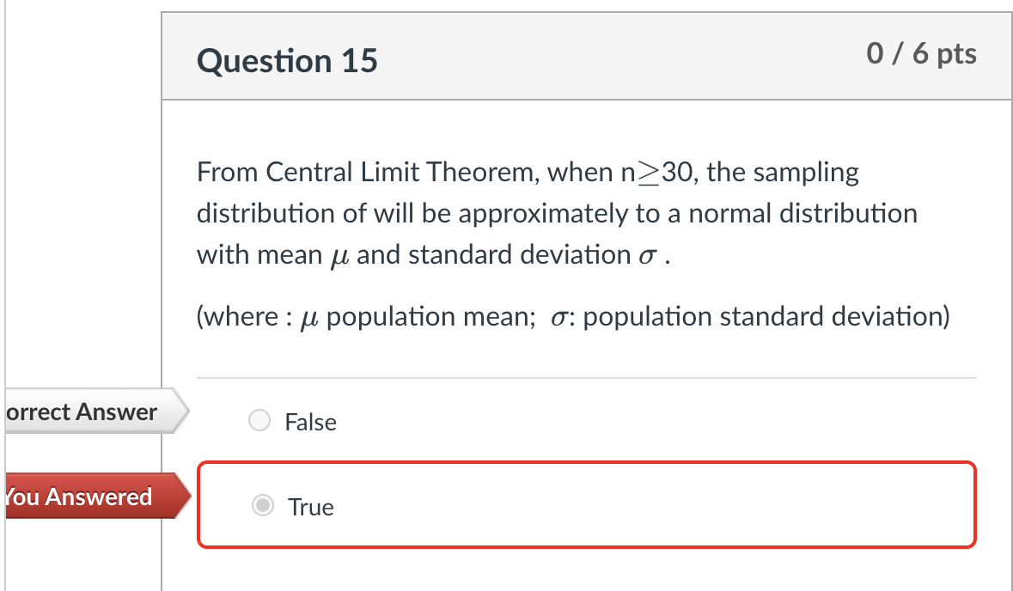
Task: Click the gray arrow marker beside False
Action: tap(179, 411)
